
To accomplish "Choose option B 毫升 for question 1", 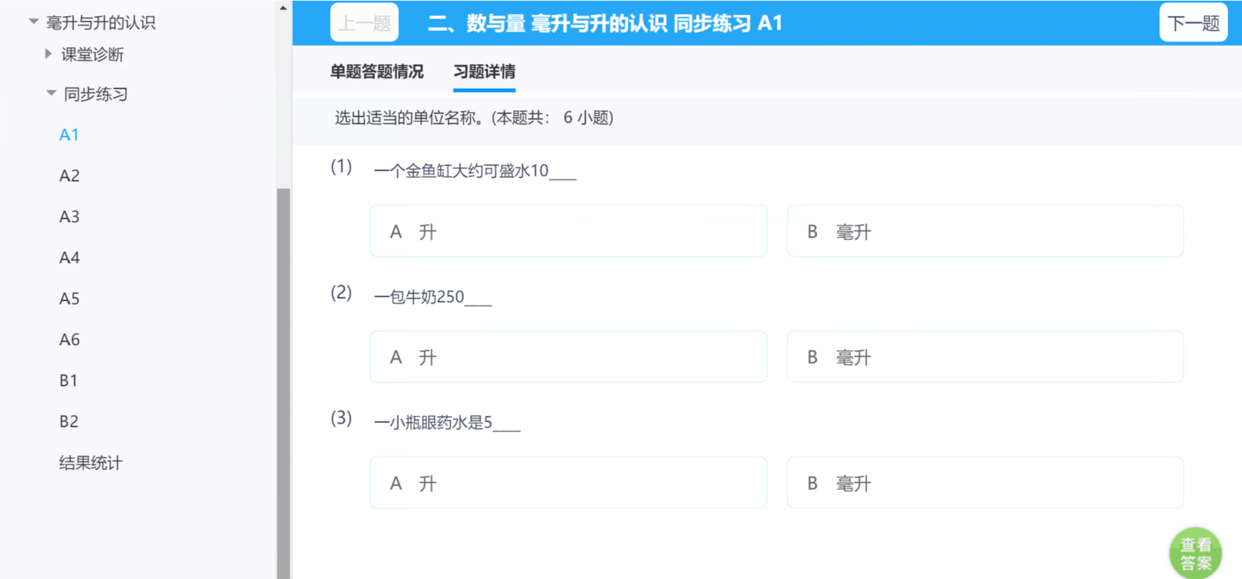I will click(985, 231).
